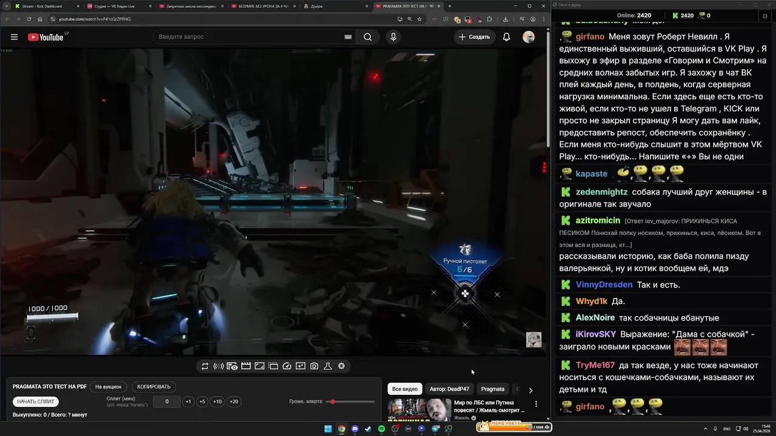
Task: Click the dotted window pop-up icon
Action: pos(273,366)
